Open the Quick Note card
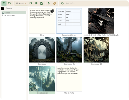Image resolution: width=129 pixels, height=100 pixels. pos(69,79)
